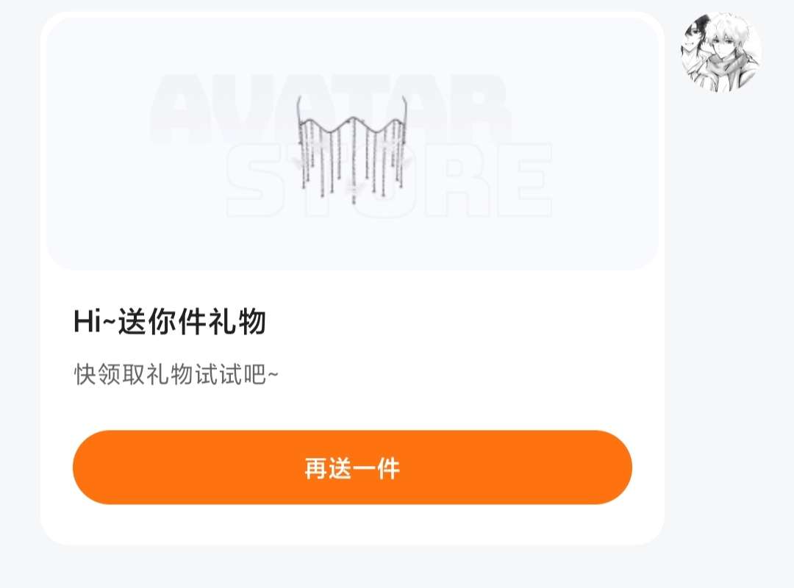Click empty area below the gift card
Viewport: 794px width, 588px height.
click(x=352, y=567)
